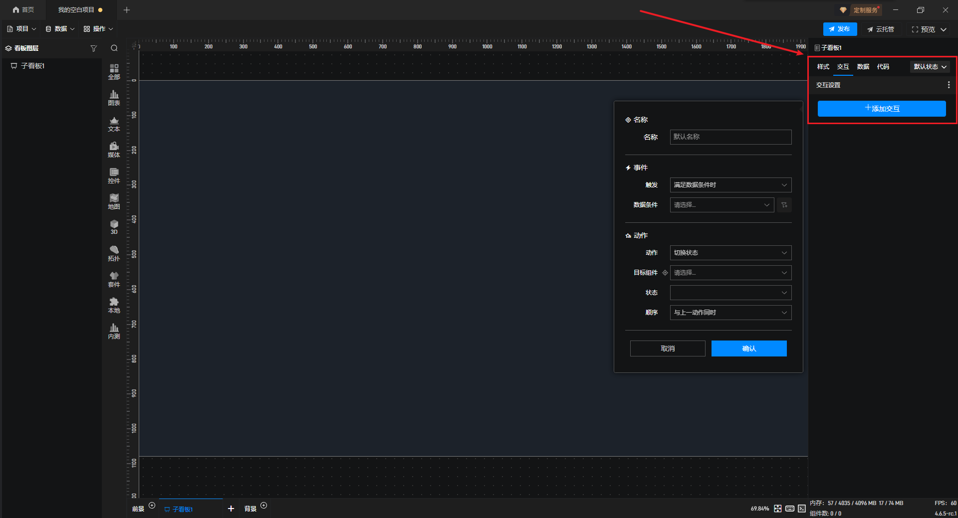Expand the 预览 preview options arrow
This screenshot has height=518, width=958.
click(944, 29)
